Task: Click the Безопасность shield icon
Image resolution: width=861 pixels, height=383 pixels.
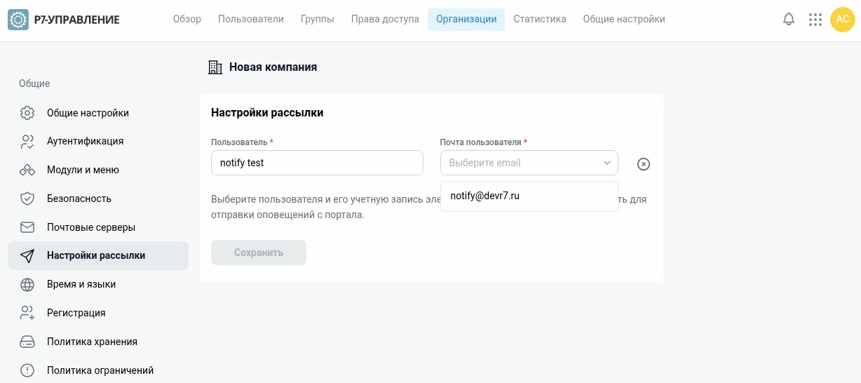Action: click(27, 199)
